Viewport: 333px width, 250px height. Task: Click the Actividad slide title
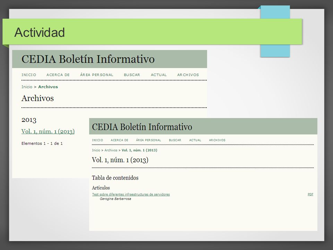coord(40,32)
